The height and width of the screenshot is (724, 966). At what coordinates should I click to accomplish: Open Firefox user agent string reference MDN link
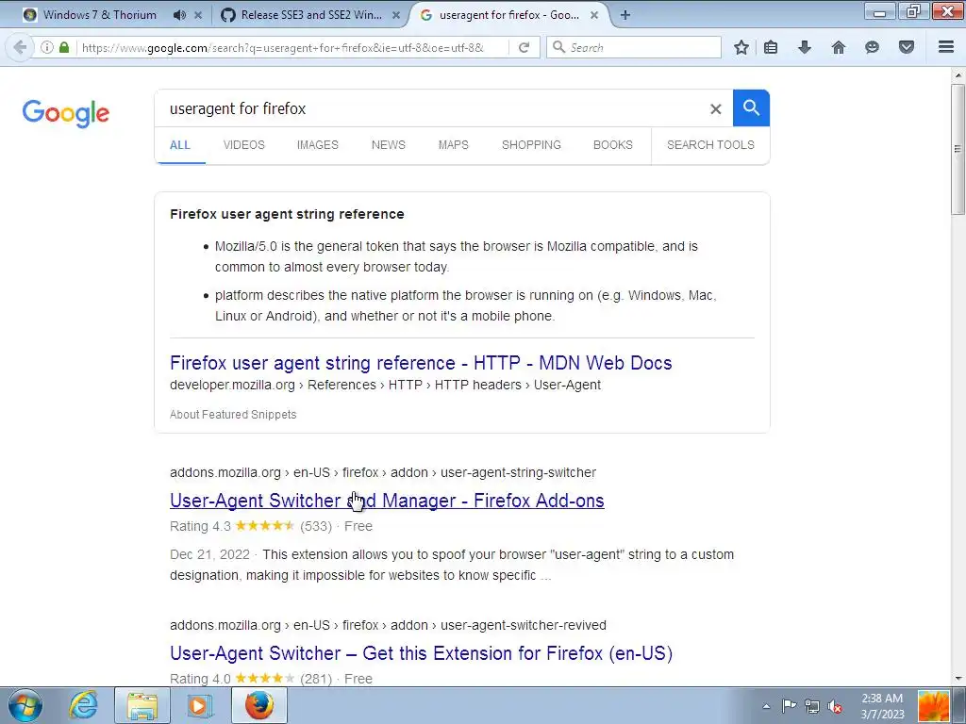tap(421, 363)
